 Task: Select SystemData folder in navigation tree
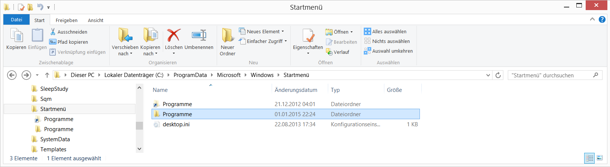tap(55, 139)
